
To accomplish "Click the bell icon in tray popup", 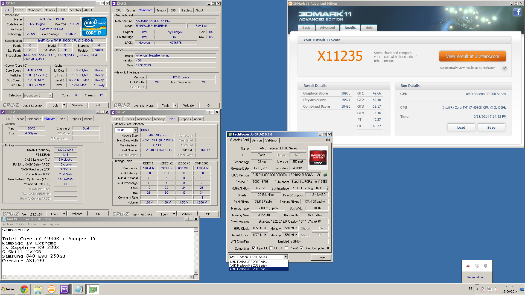I will (486, 266).
